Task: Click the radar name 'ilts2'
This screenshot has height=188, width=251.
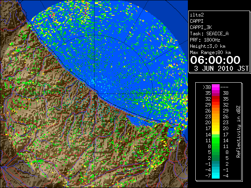Action: pos(197,15)
